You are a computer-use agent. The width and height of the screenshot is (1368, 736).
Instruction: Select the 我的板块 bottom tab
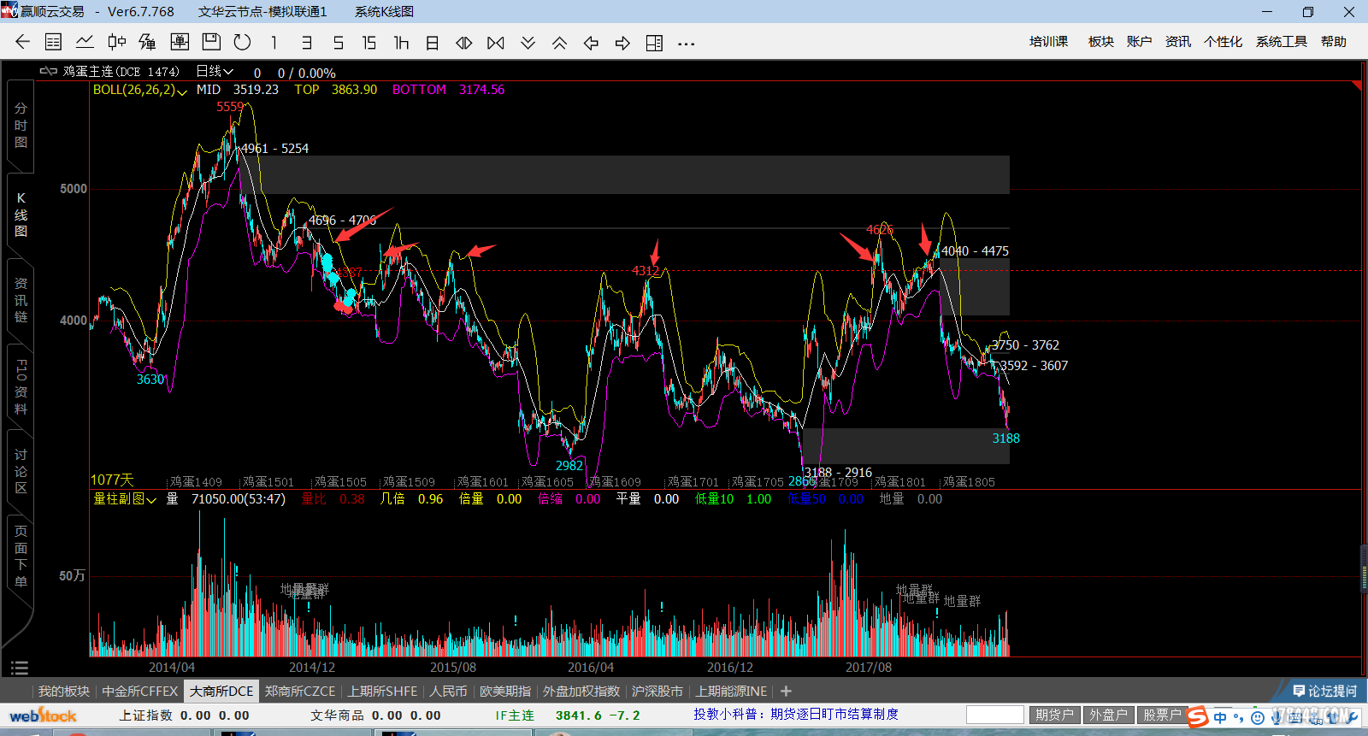[x=64, y=691]
